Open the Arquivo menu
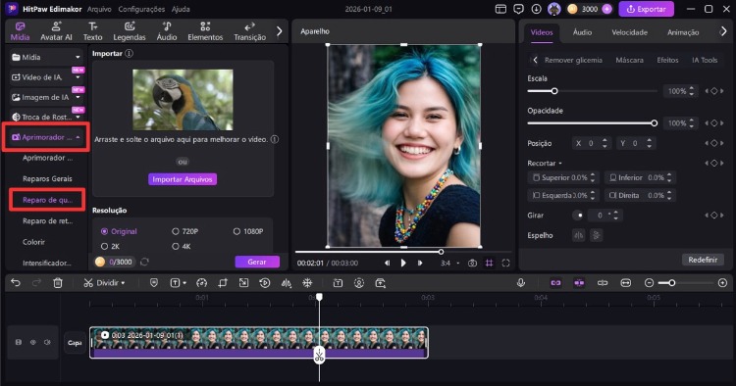 (x=99, y=9)
